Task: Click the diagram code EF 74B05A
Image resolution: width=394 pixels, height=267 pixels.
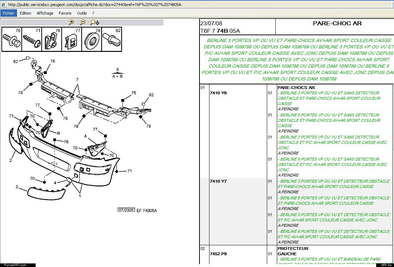Action: tap(146, 210)
